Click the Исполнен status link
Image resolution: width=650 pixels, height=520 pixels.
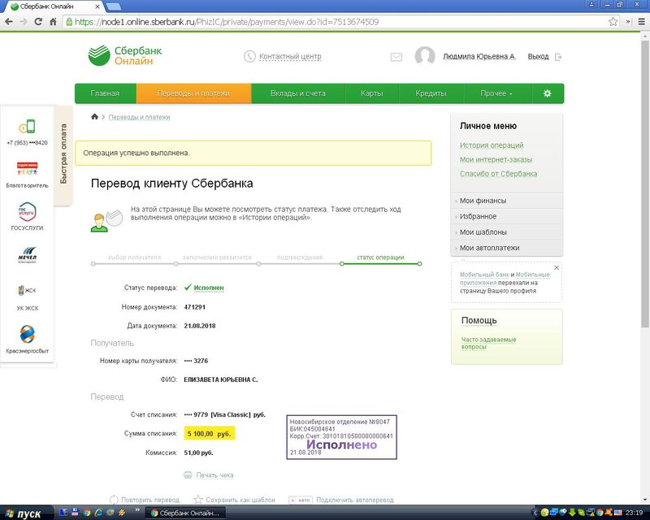click(209, 288)
